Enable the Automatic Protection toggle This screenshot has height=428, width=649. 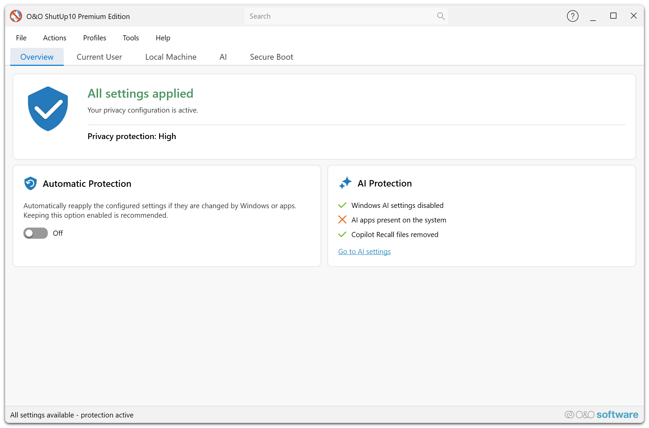[x=36, y=233]
